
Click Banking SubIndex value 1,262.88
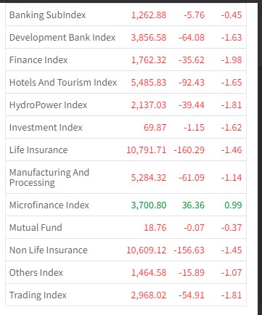click(x=149, y=15)
